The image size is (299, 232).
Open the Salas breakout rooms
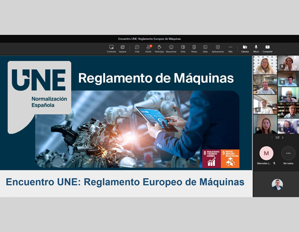click(x=205, y=49)
